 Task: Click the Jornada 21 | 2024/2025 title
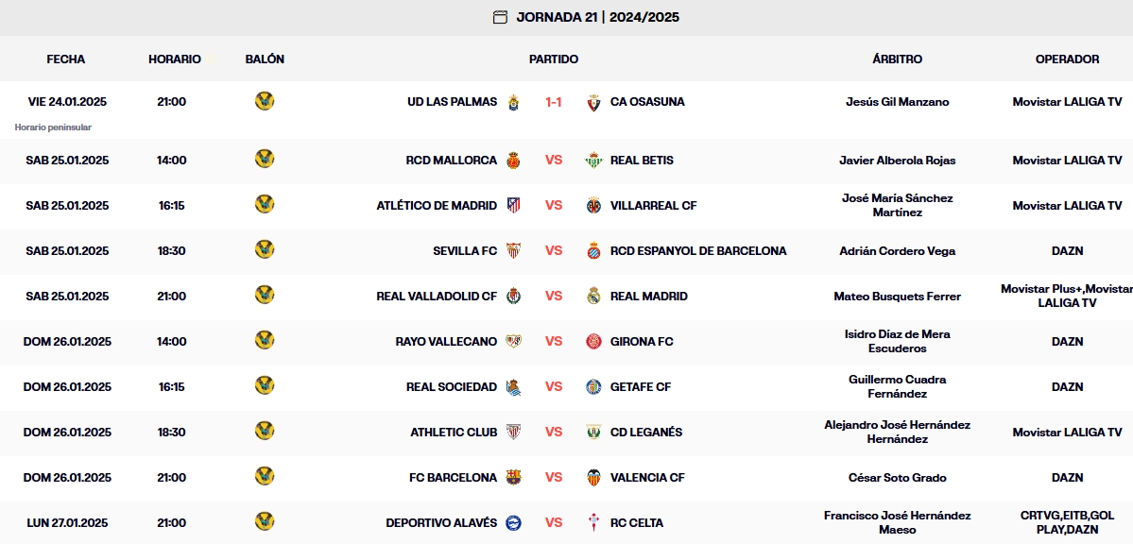[x=597, y=17]
